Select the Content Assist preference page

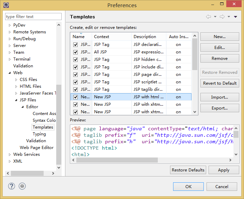point(44,114)
